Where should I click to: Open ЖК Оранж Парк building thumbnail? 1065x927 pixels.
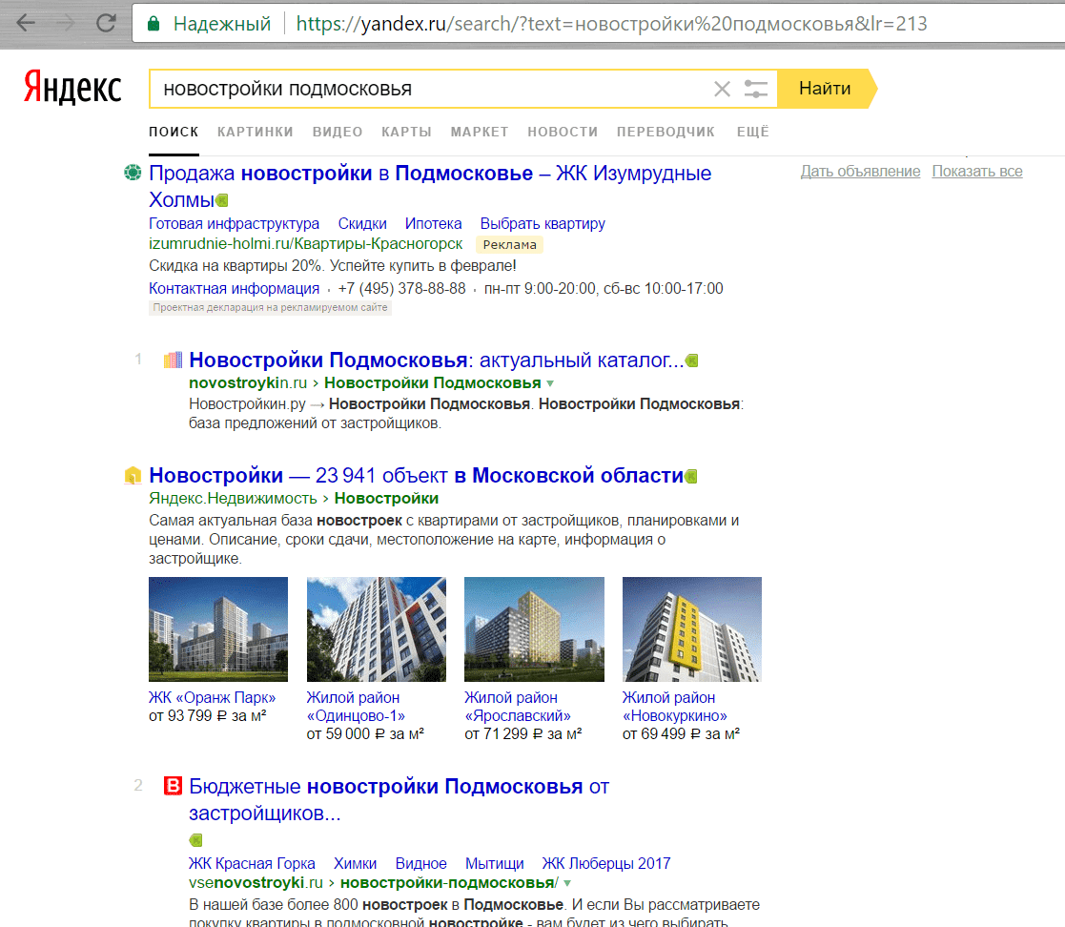click(x=218, y=629)
